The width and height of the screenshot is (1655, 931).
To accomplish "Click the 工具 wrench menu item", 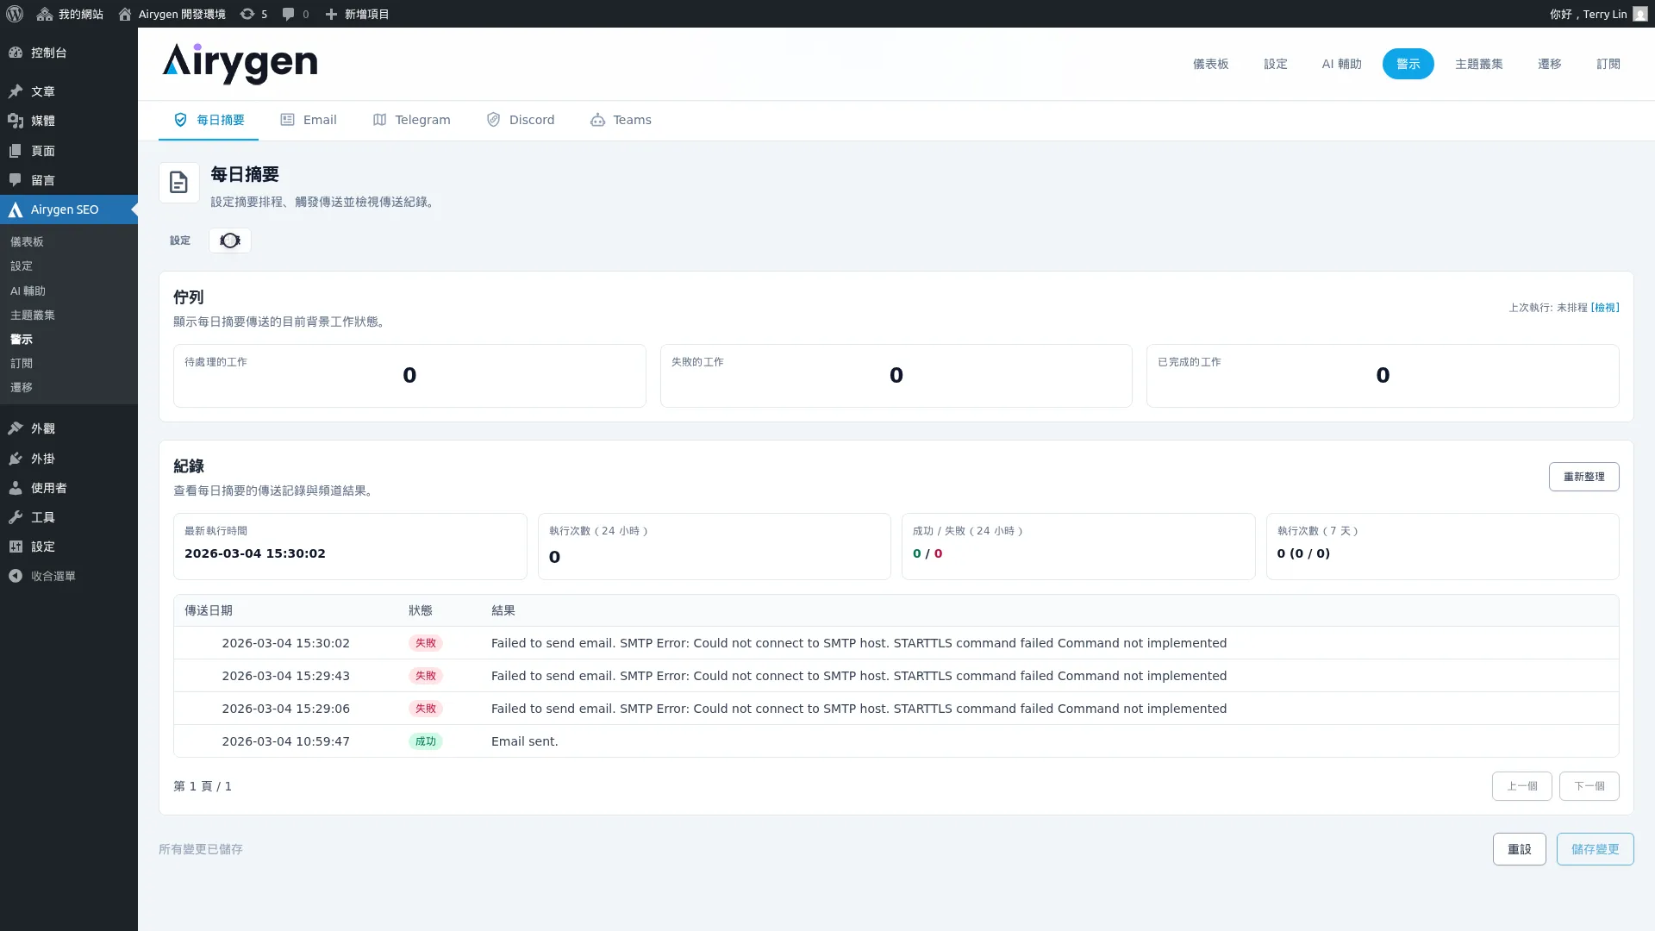I will tap(42, 517).
